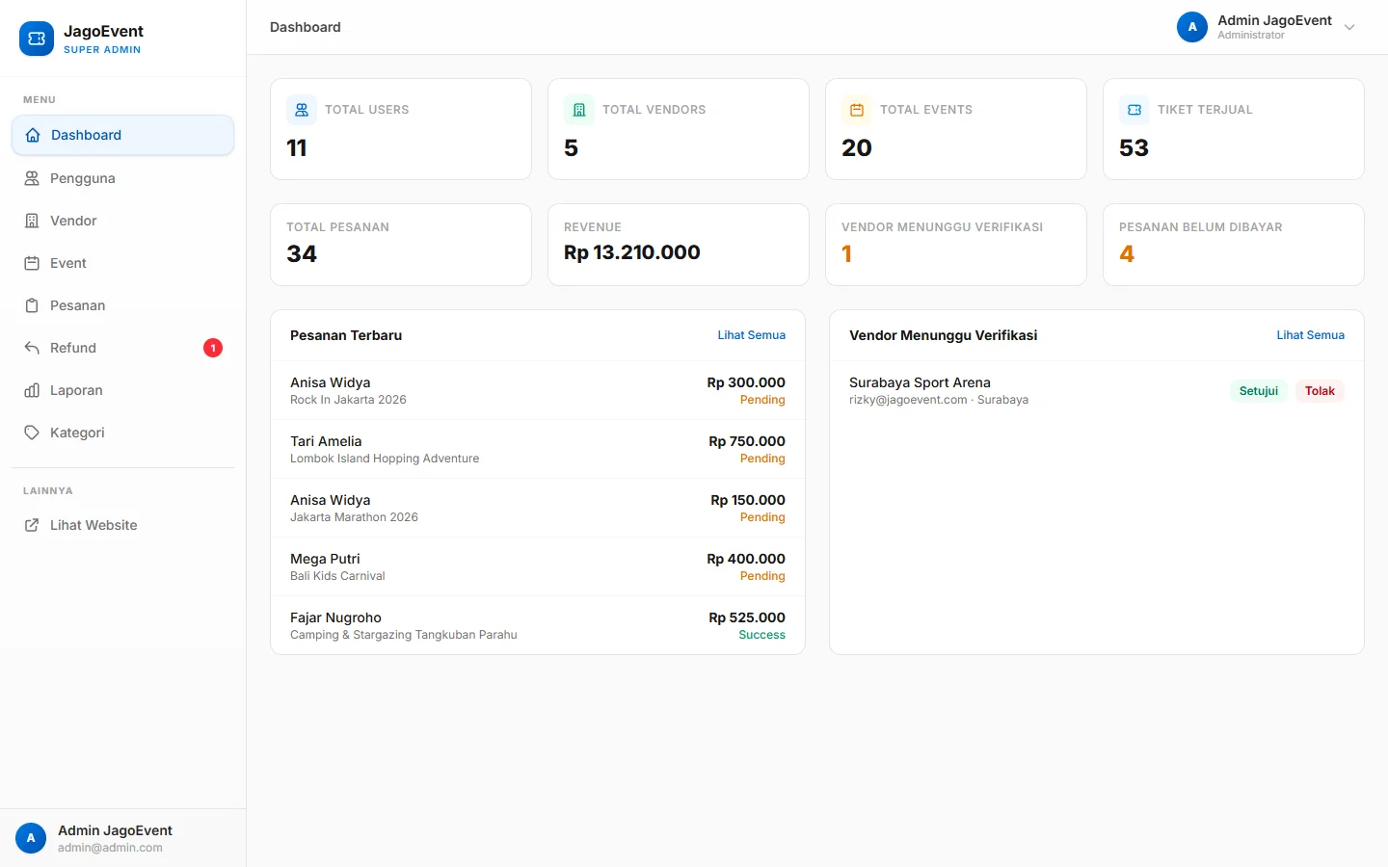This screenshot has width=1388, height=867.
Task: Click the Tiket Terjual ticket card icon
Action: click(x=1134, y=110)
